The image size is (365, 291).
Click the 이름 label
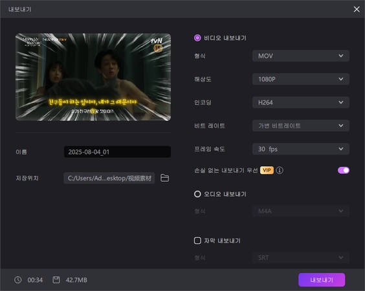[x=21, y=152]
